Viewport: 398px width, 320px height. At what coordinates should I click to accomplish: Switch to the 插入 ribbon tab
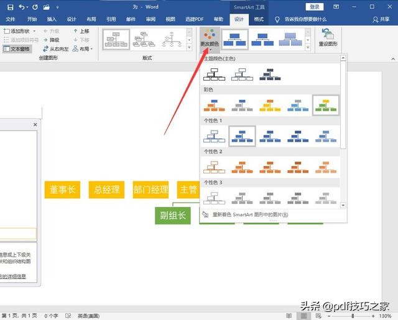click(x=52, y=19)
